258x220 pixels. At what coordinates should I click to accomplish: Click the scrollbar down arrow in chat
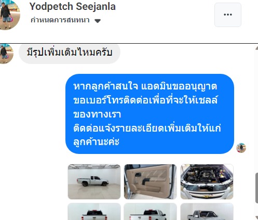tap(256, 217)
